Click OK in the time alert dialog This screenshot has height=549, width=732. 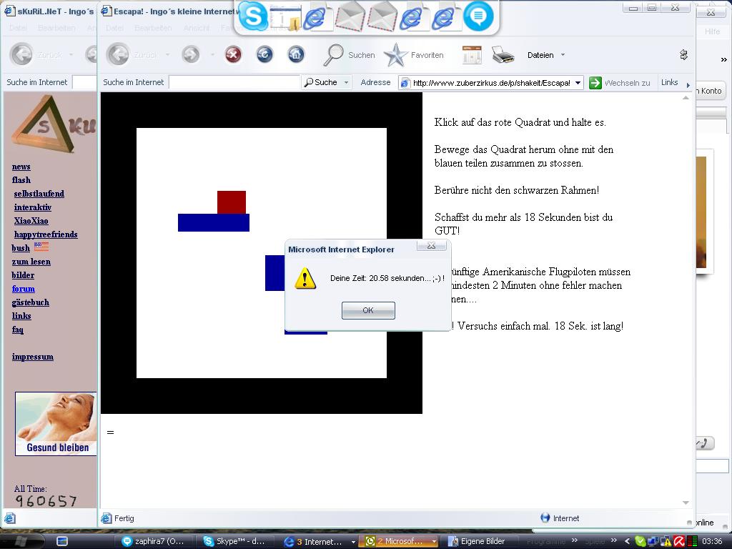tap(368, 310)
